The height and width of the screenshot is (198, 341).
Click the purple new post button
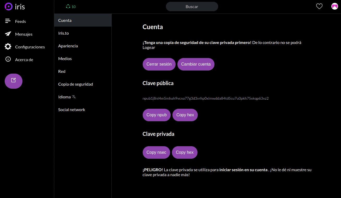pyautogui.click(x=14, y=81)
